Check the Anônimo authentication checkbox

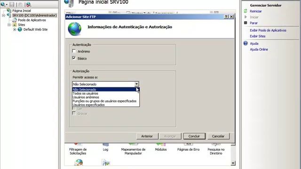pos(74,51)
